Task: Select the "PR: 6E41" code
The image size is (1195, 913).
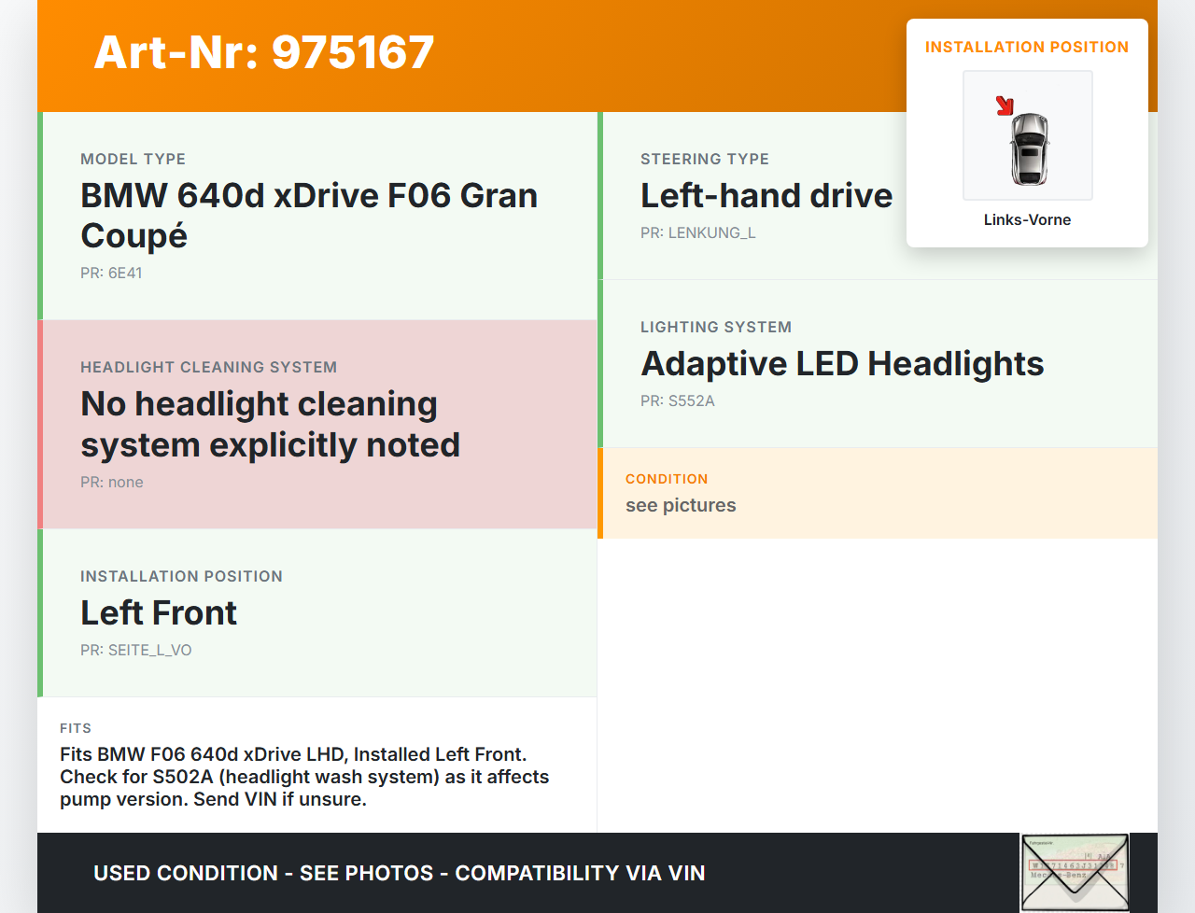Action: tap(111, 273)
